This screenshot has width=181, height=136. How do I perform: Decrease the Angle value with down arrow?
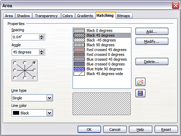point(41,53)
